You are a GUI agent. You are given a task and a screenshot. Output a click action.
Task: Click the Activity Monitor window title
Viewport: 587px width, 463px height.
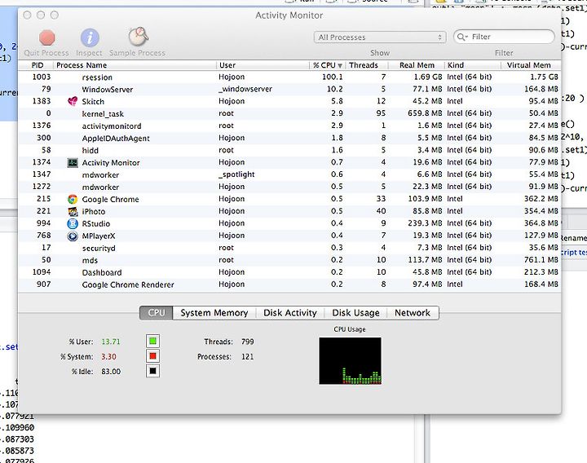coord(289,15)
